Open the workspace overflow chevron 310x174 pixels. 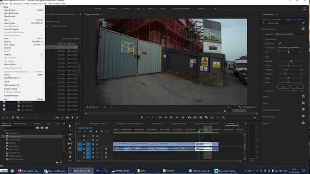click(x=215, y=9)
